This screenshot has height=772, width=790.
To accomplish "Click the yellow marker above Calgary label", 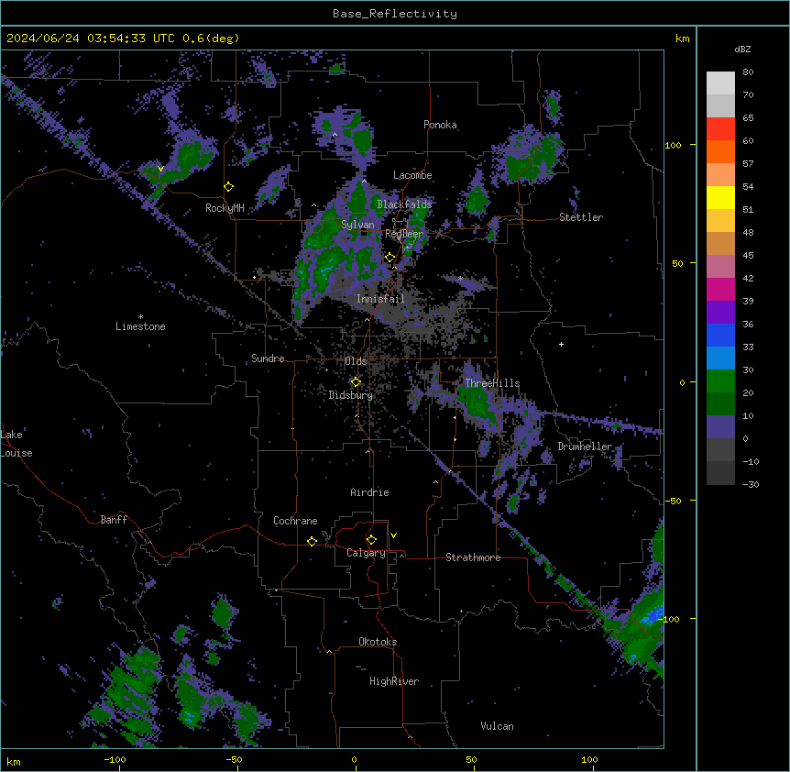I will coord(371,540).
